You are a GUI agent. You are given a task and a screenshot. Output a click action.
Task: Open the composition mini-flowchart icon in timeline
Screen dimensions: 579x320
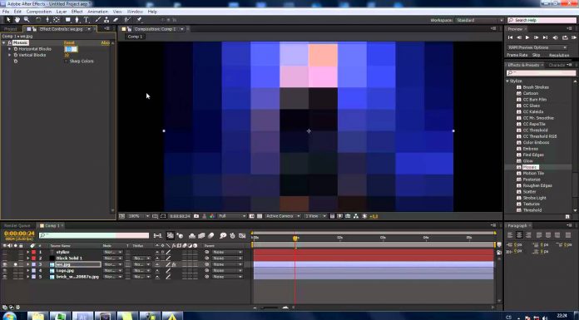pyautogui.click(x=158, y=235)
